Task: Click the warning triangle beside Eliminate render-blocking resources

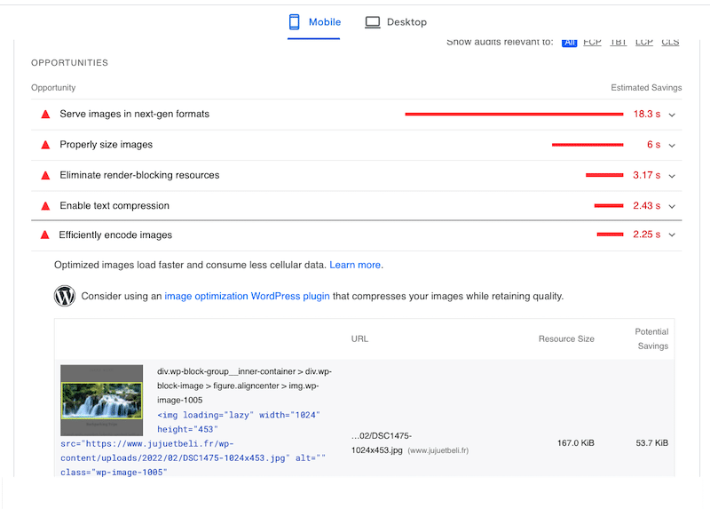Action: click(x=46, y=175)
